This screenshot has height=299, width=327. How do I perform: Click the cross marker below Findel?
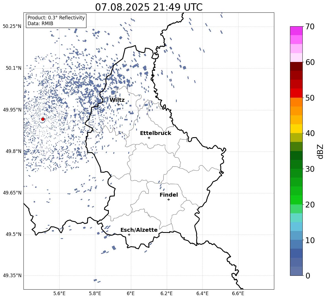pos(168,200)
